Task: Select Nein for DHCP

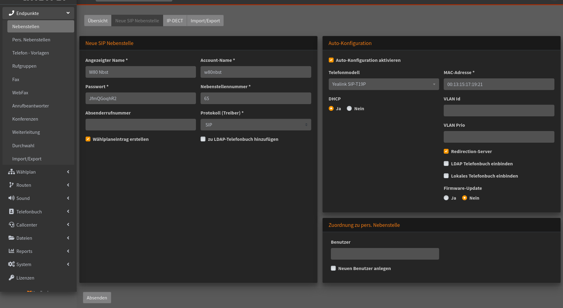Action: [349, 108]
